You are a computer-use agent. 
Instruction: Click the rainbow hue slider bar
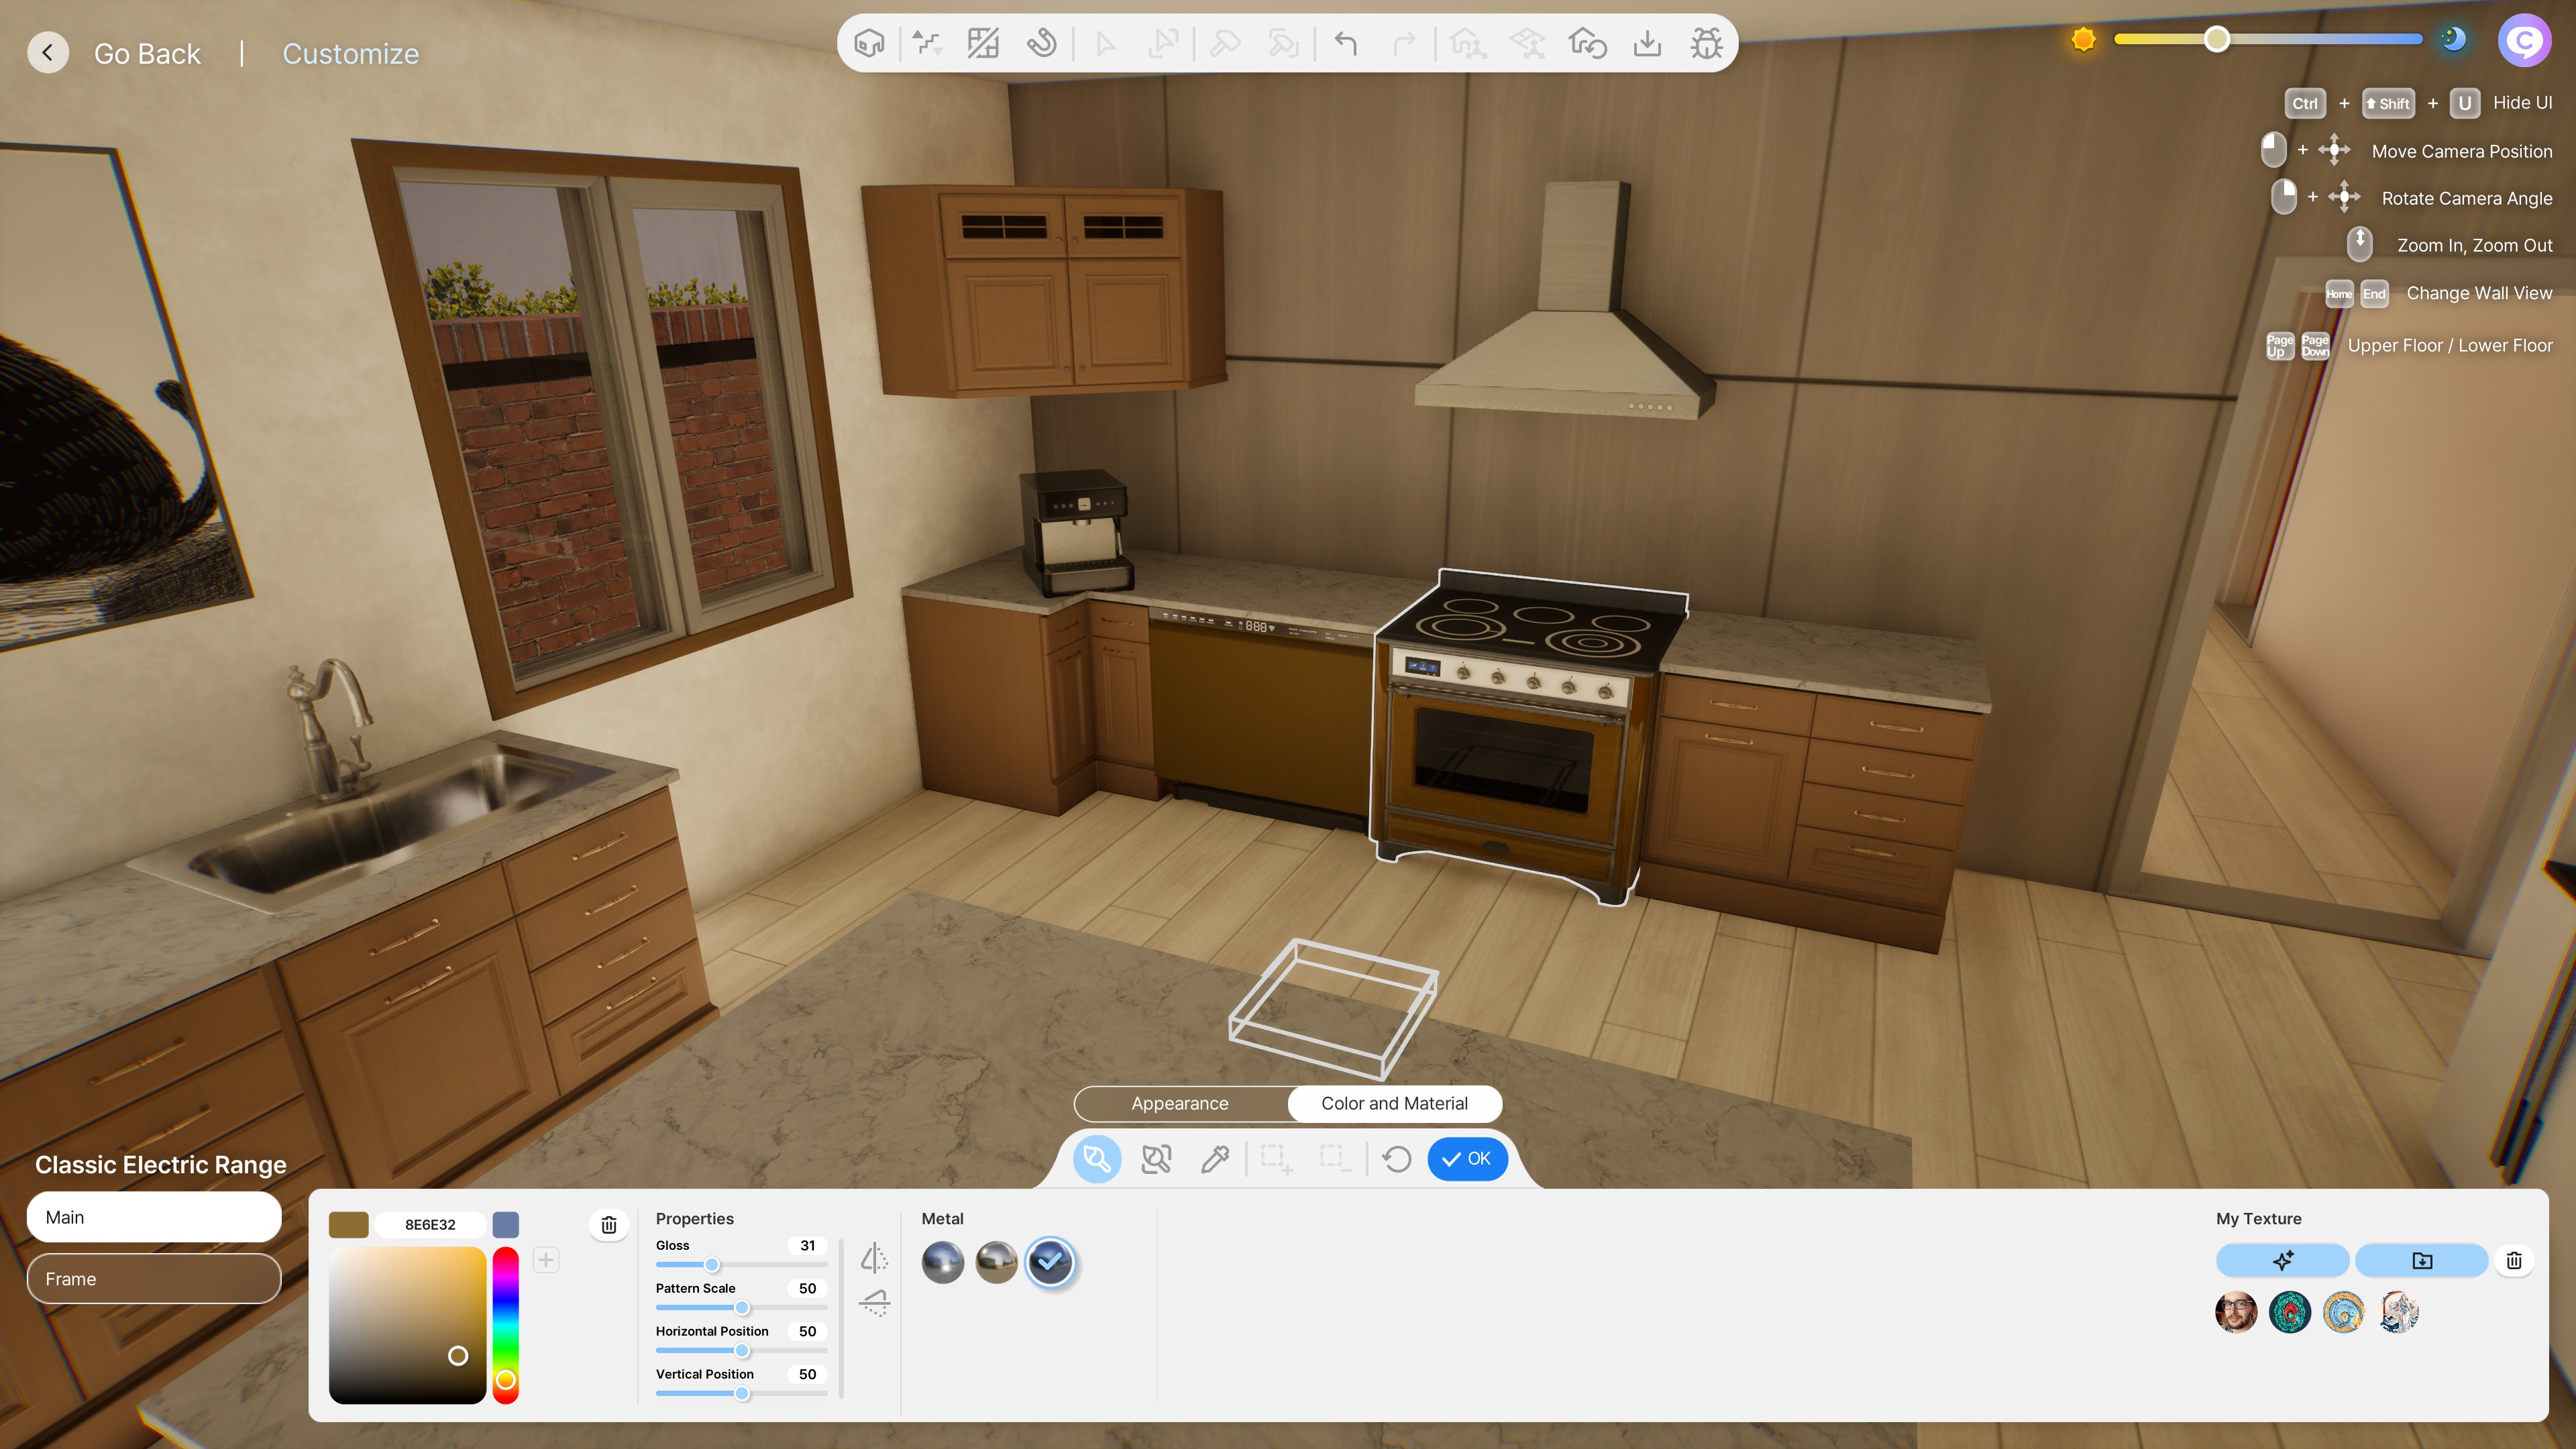(x=506, y=1325)
